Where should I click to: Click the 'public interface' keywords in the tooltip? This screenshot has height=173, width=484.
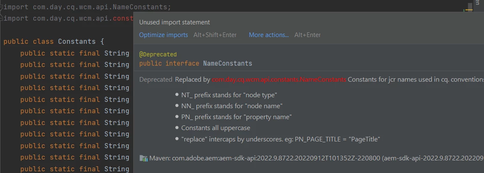(x=169, y=64)
